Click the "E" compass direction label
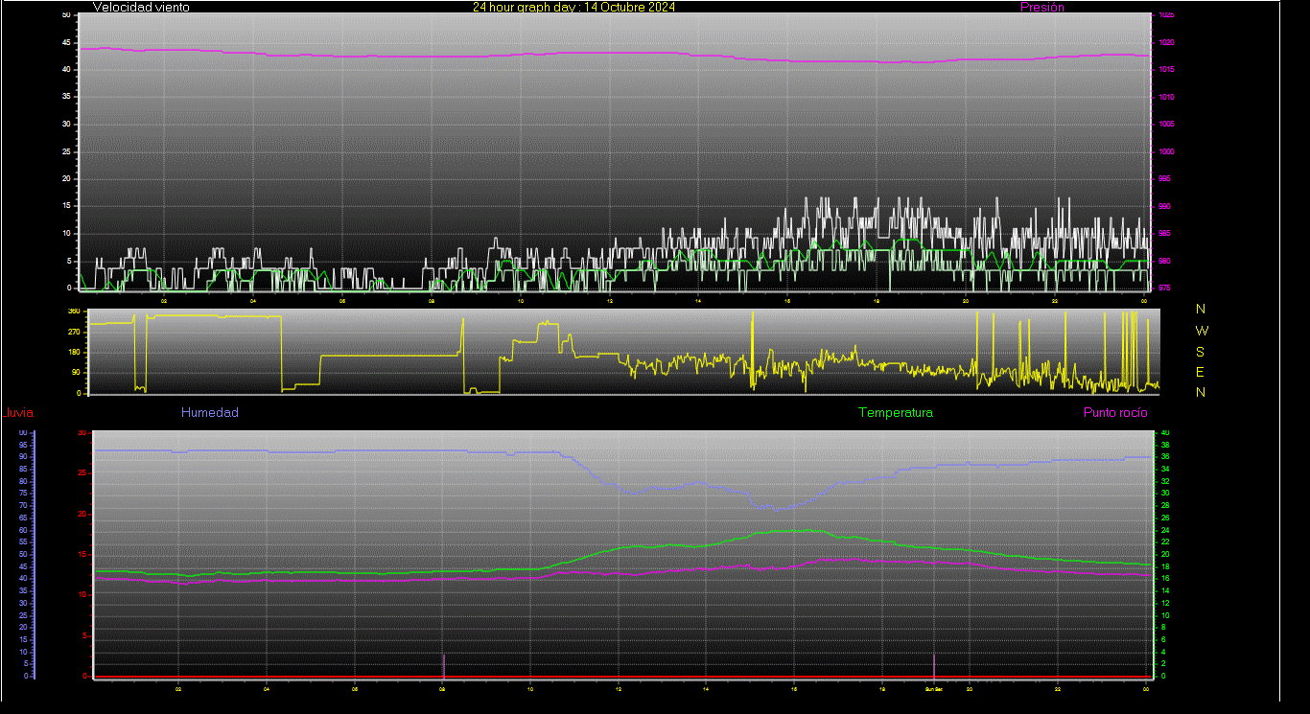This screenshot has width=1310, height=714. 1201,372
